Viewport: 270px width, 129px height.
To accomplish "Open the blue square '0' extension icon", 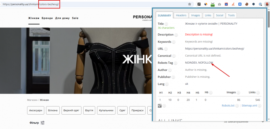I will [240, 4].
